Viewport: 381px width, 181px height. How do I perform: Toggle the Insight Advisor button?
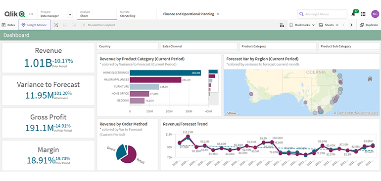coord(35,25)
